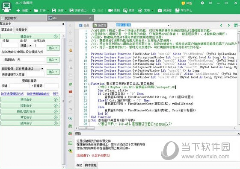Click the 把按键码存入变量 input field
Viewport: 240px width, 169px height.
36,74
